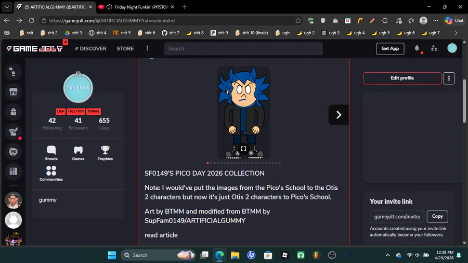Viewport: 468px width, 263px height.
Task: Open the Games section
Action: tap(78, 153)
